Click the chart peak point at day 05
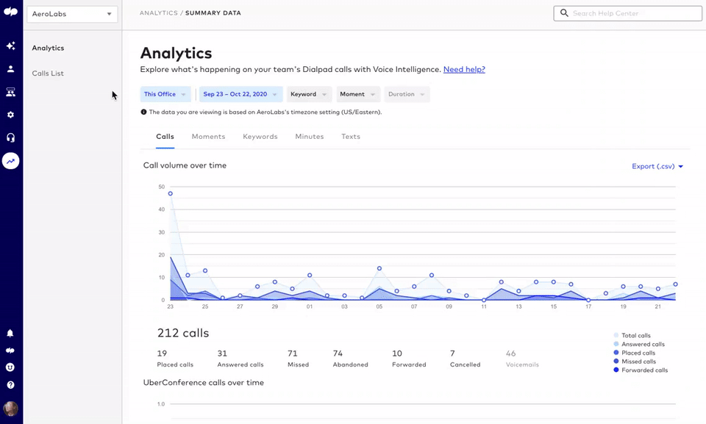Screen dimensions: 706x424 tap(379, 268)
